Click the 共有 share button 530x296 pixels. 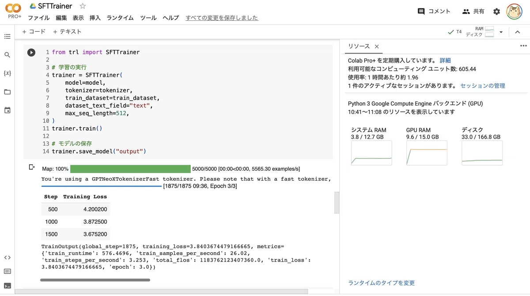point(473,11)
